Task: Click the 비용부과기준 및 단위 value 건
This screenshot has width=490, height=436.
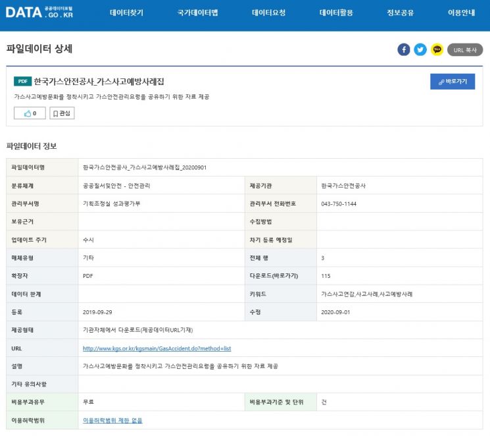Action: 324,402
